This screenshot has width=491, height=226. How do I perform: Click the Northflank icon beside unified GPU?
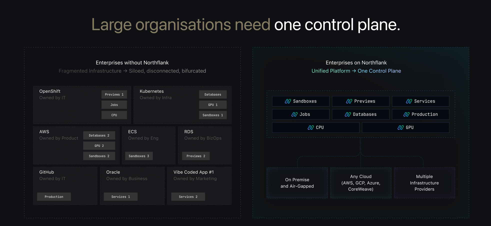pos(400,127)
